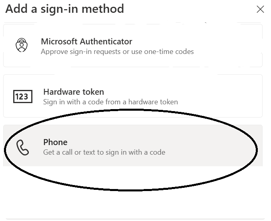Click the 'Add a sign-in method' dialog title
The width and height of the screenshot is (271, 221).
pyautogui.click(x=64, y=9)
